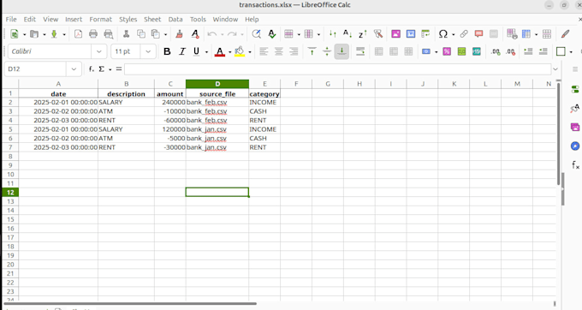Expand the Calibri font name dropdown
The height and width of the screenshot is (310, 582).
(99, 51)
